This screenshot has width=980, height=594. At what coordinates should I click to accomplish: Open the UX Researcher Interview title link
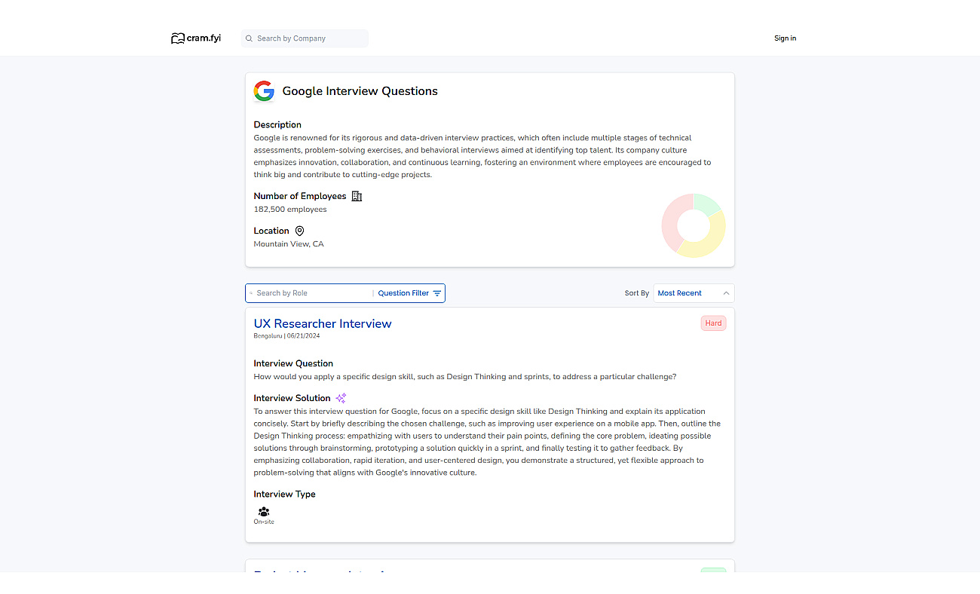(x=323, y=323)
